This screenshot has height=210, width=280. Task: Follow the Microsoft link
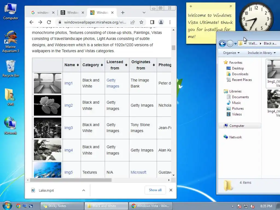(138, 172)
